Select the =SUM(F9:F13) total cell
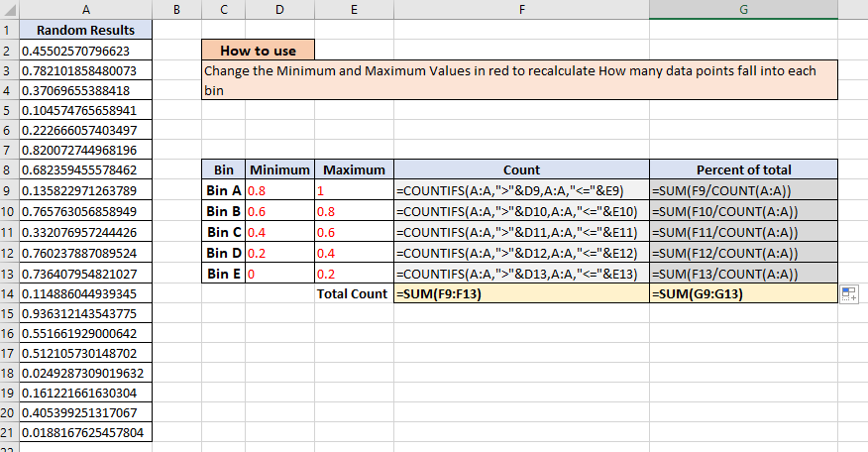The height and width of the screenshot is (452, 868). [521, 293]
